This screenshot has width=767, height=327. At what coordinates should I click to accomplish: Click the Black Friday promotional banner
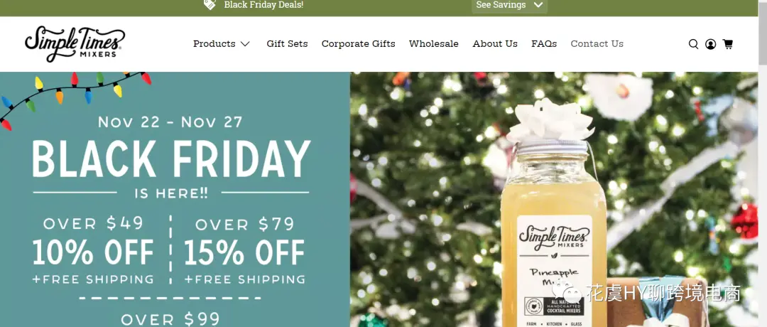click(x=175, y=199)
